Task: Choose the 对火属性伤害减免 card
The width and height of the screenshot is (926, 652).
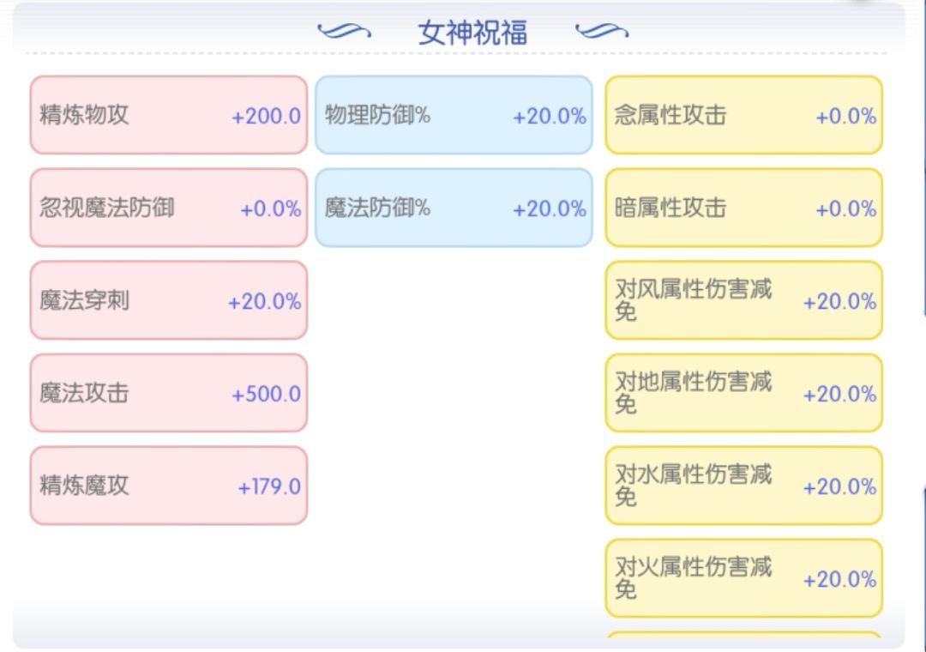Action: [743, 578]
